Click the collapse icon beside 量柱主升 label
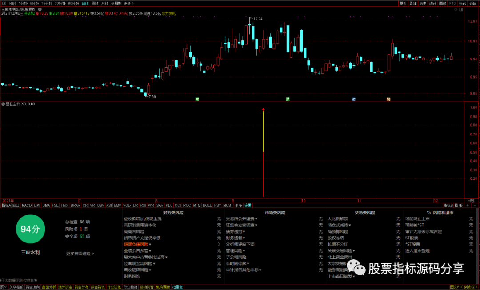The height and width of the screenshot is (290, 480). click(3, 104)
